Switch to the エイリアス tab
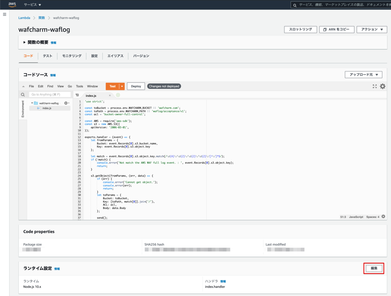 tap(115, 56)
